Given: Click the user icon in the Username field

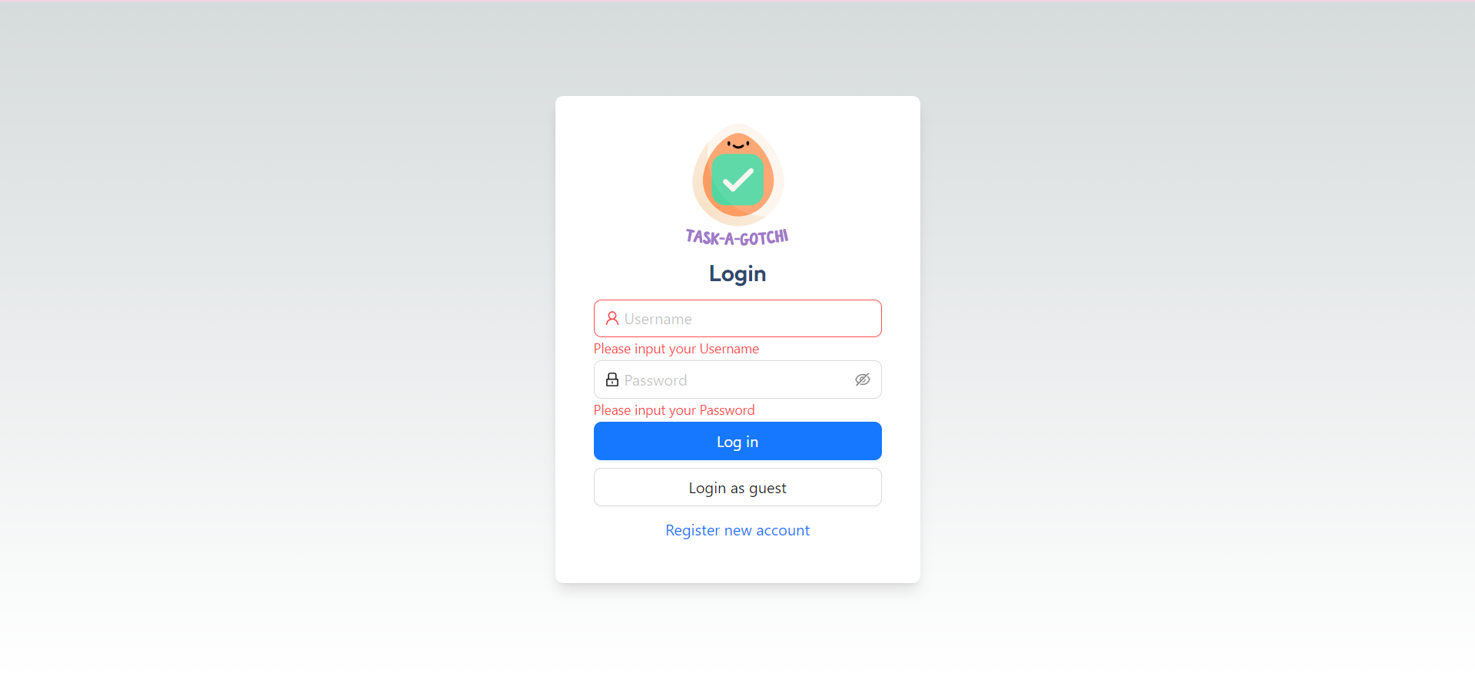Looking at the screenshot, I should coord(612,318).
